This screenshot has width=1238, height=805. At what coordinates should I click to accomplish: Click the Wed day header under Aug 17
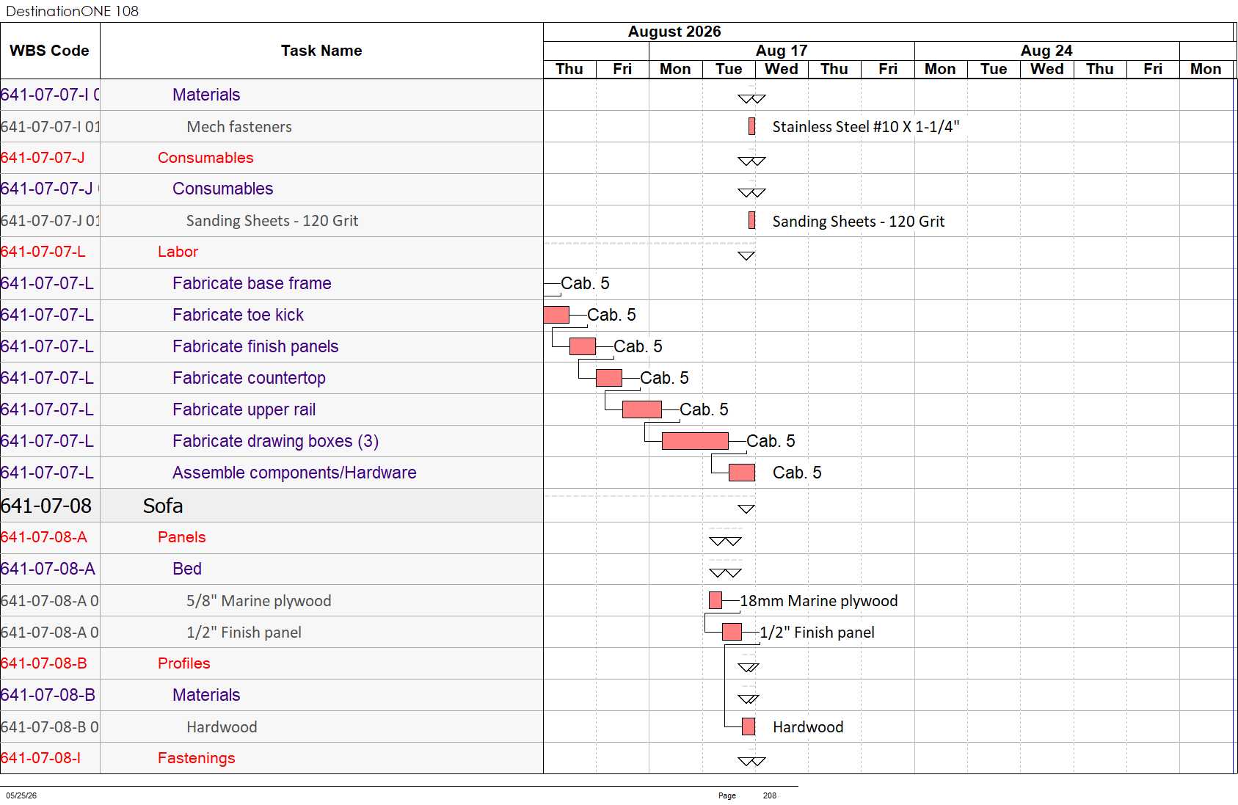pos(782,69)
